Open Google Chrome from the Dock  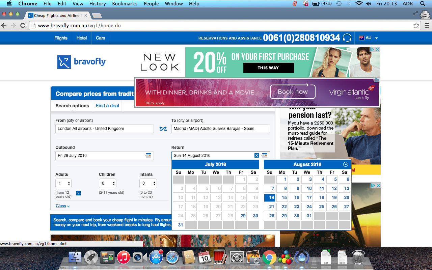(x=269, y=258)
